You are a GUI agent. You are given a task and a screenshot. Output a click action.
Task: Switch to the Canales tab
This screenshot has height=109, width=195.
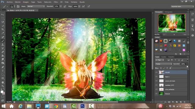tap(164, 57)
